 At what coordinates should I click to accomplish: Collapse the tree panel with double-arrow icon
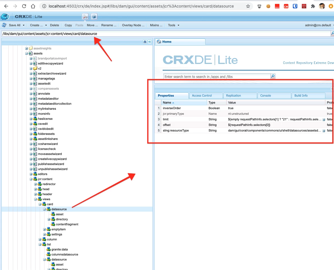150,42
